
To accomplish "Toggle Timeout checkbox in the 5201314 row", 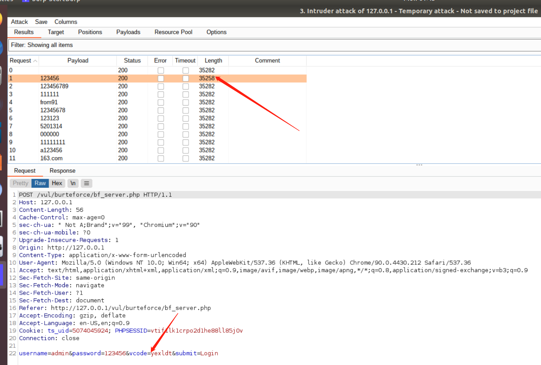I will [x=186, y=126].
